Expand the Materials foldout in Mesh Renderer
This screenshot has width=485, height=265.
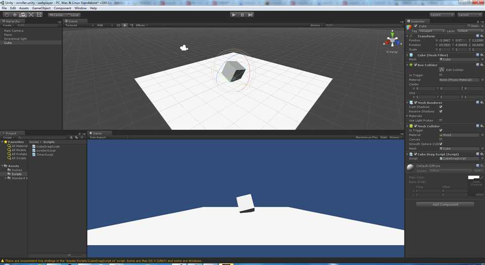coord(407,116)
